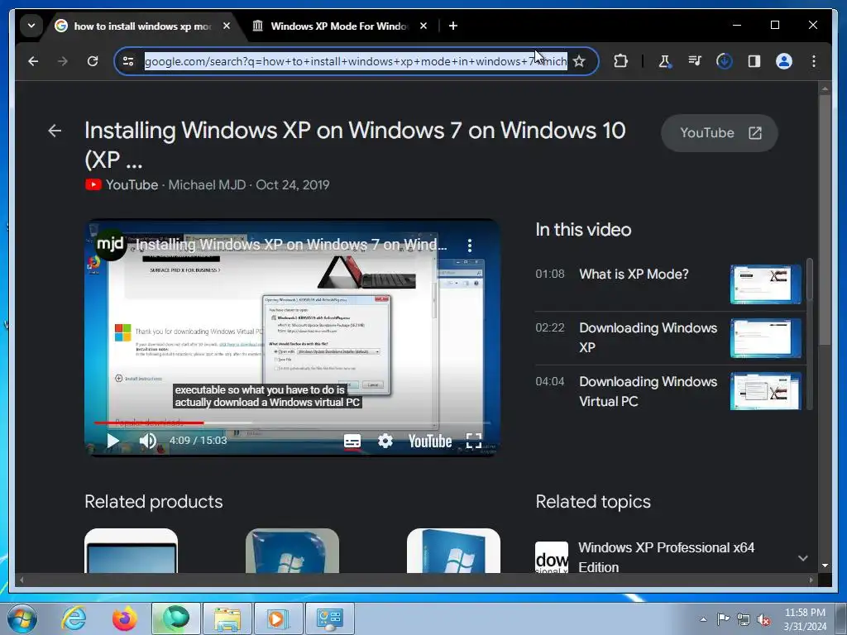Open the downloads icon in toolbar
Screen dimensions: 847x635
[x=724, y=61]
